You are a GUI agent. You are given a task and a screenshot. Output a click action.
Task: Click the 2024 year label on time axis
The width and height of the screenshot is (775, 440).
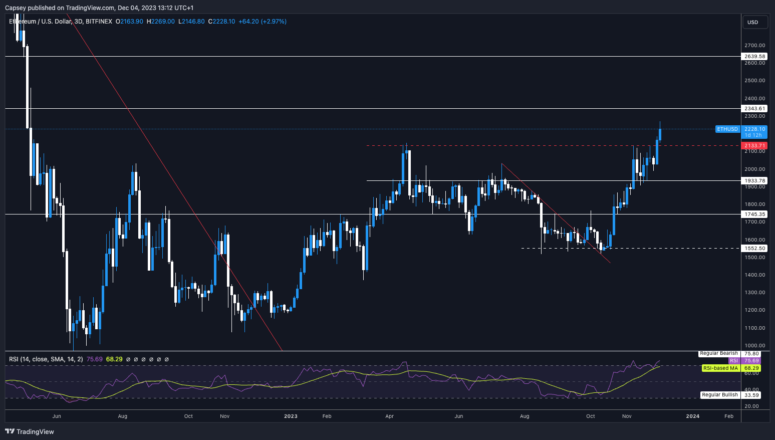(x=693, y=416)
